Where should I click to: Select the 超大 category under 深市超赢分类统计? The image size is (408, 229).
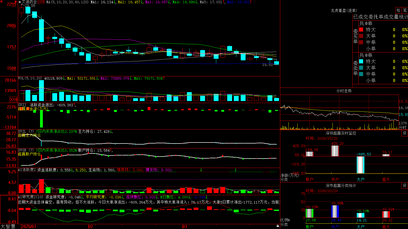tap(386, 227)
